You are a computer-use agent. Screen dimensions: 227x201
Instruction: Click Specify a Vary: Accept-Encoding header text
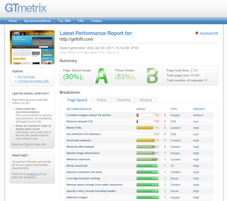point(91,191)
